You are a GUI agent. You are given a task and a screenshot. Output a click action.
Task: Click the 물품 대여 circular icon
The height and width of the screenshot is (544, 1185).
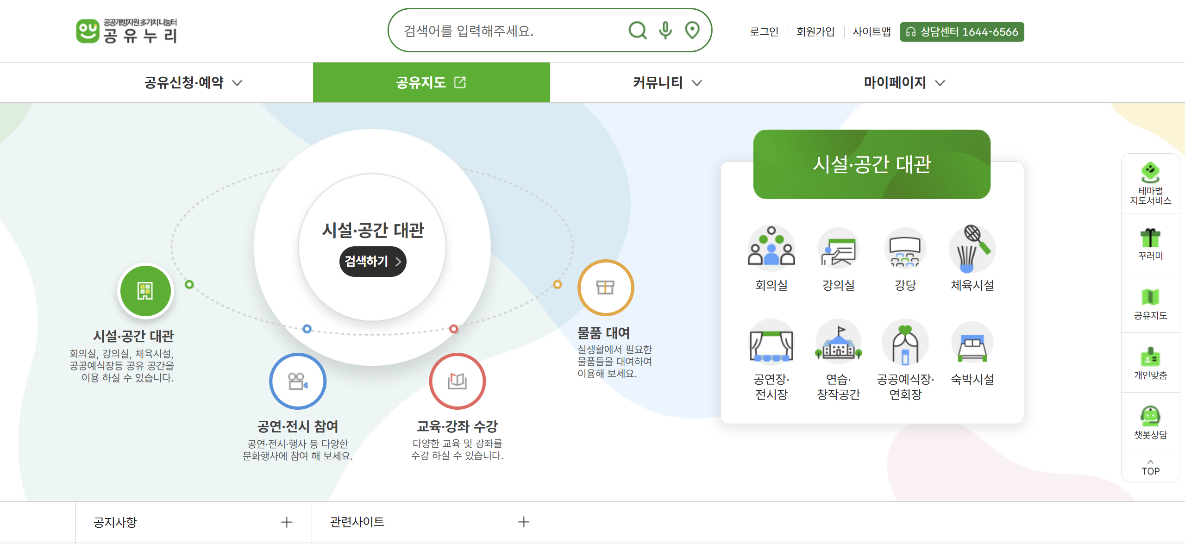click(x=606, y=287)
